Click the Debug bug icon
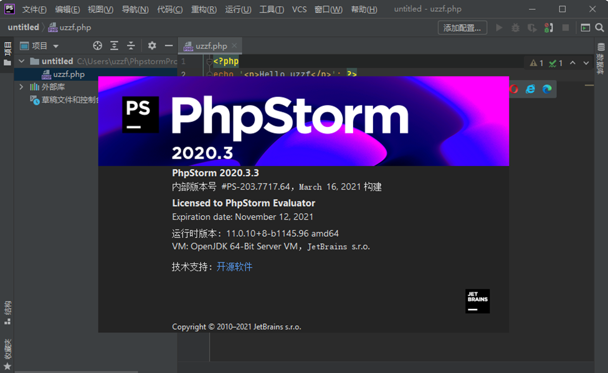608x373 pixels. point(515,28)
